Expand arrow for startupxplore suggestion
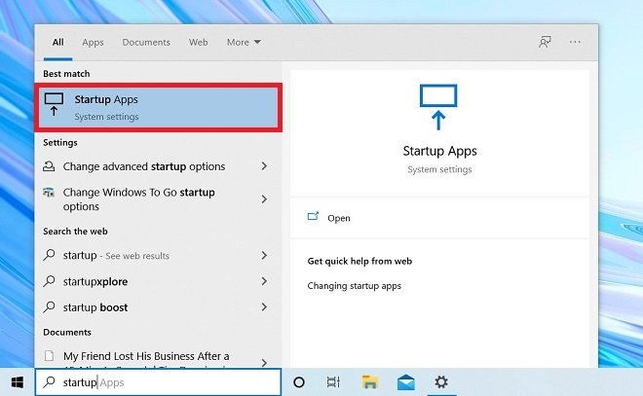 (x=264, y=281)
